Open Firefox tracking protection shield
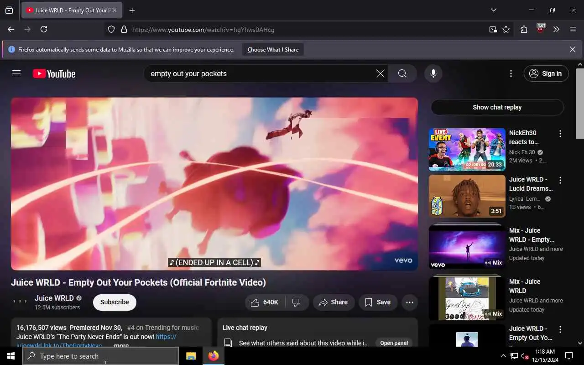The width and height of the screenshot is (584, 365). tap(111, 29)
